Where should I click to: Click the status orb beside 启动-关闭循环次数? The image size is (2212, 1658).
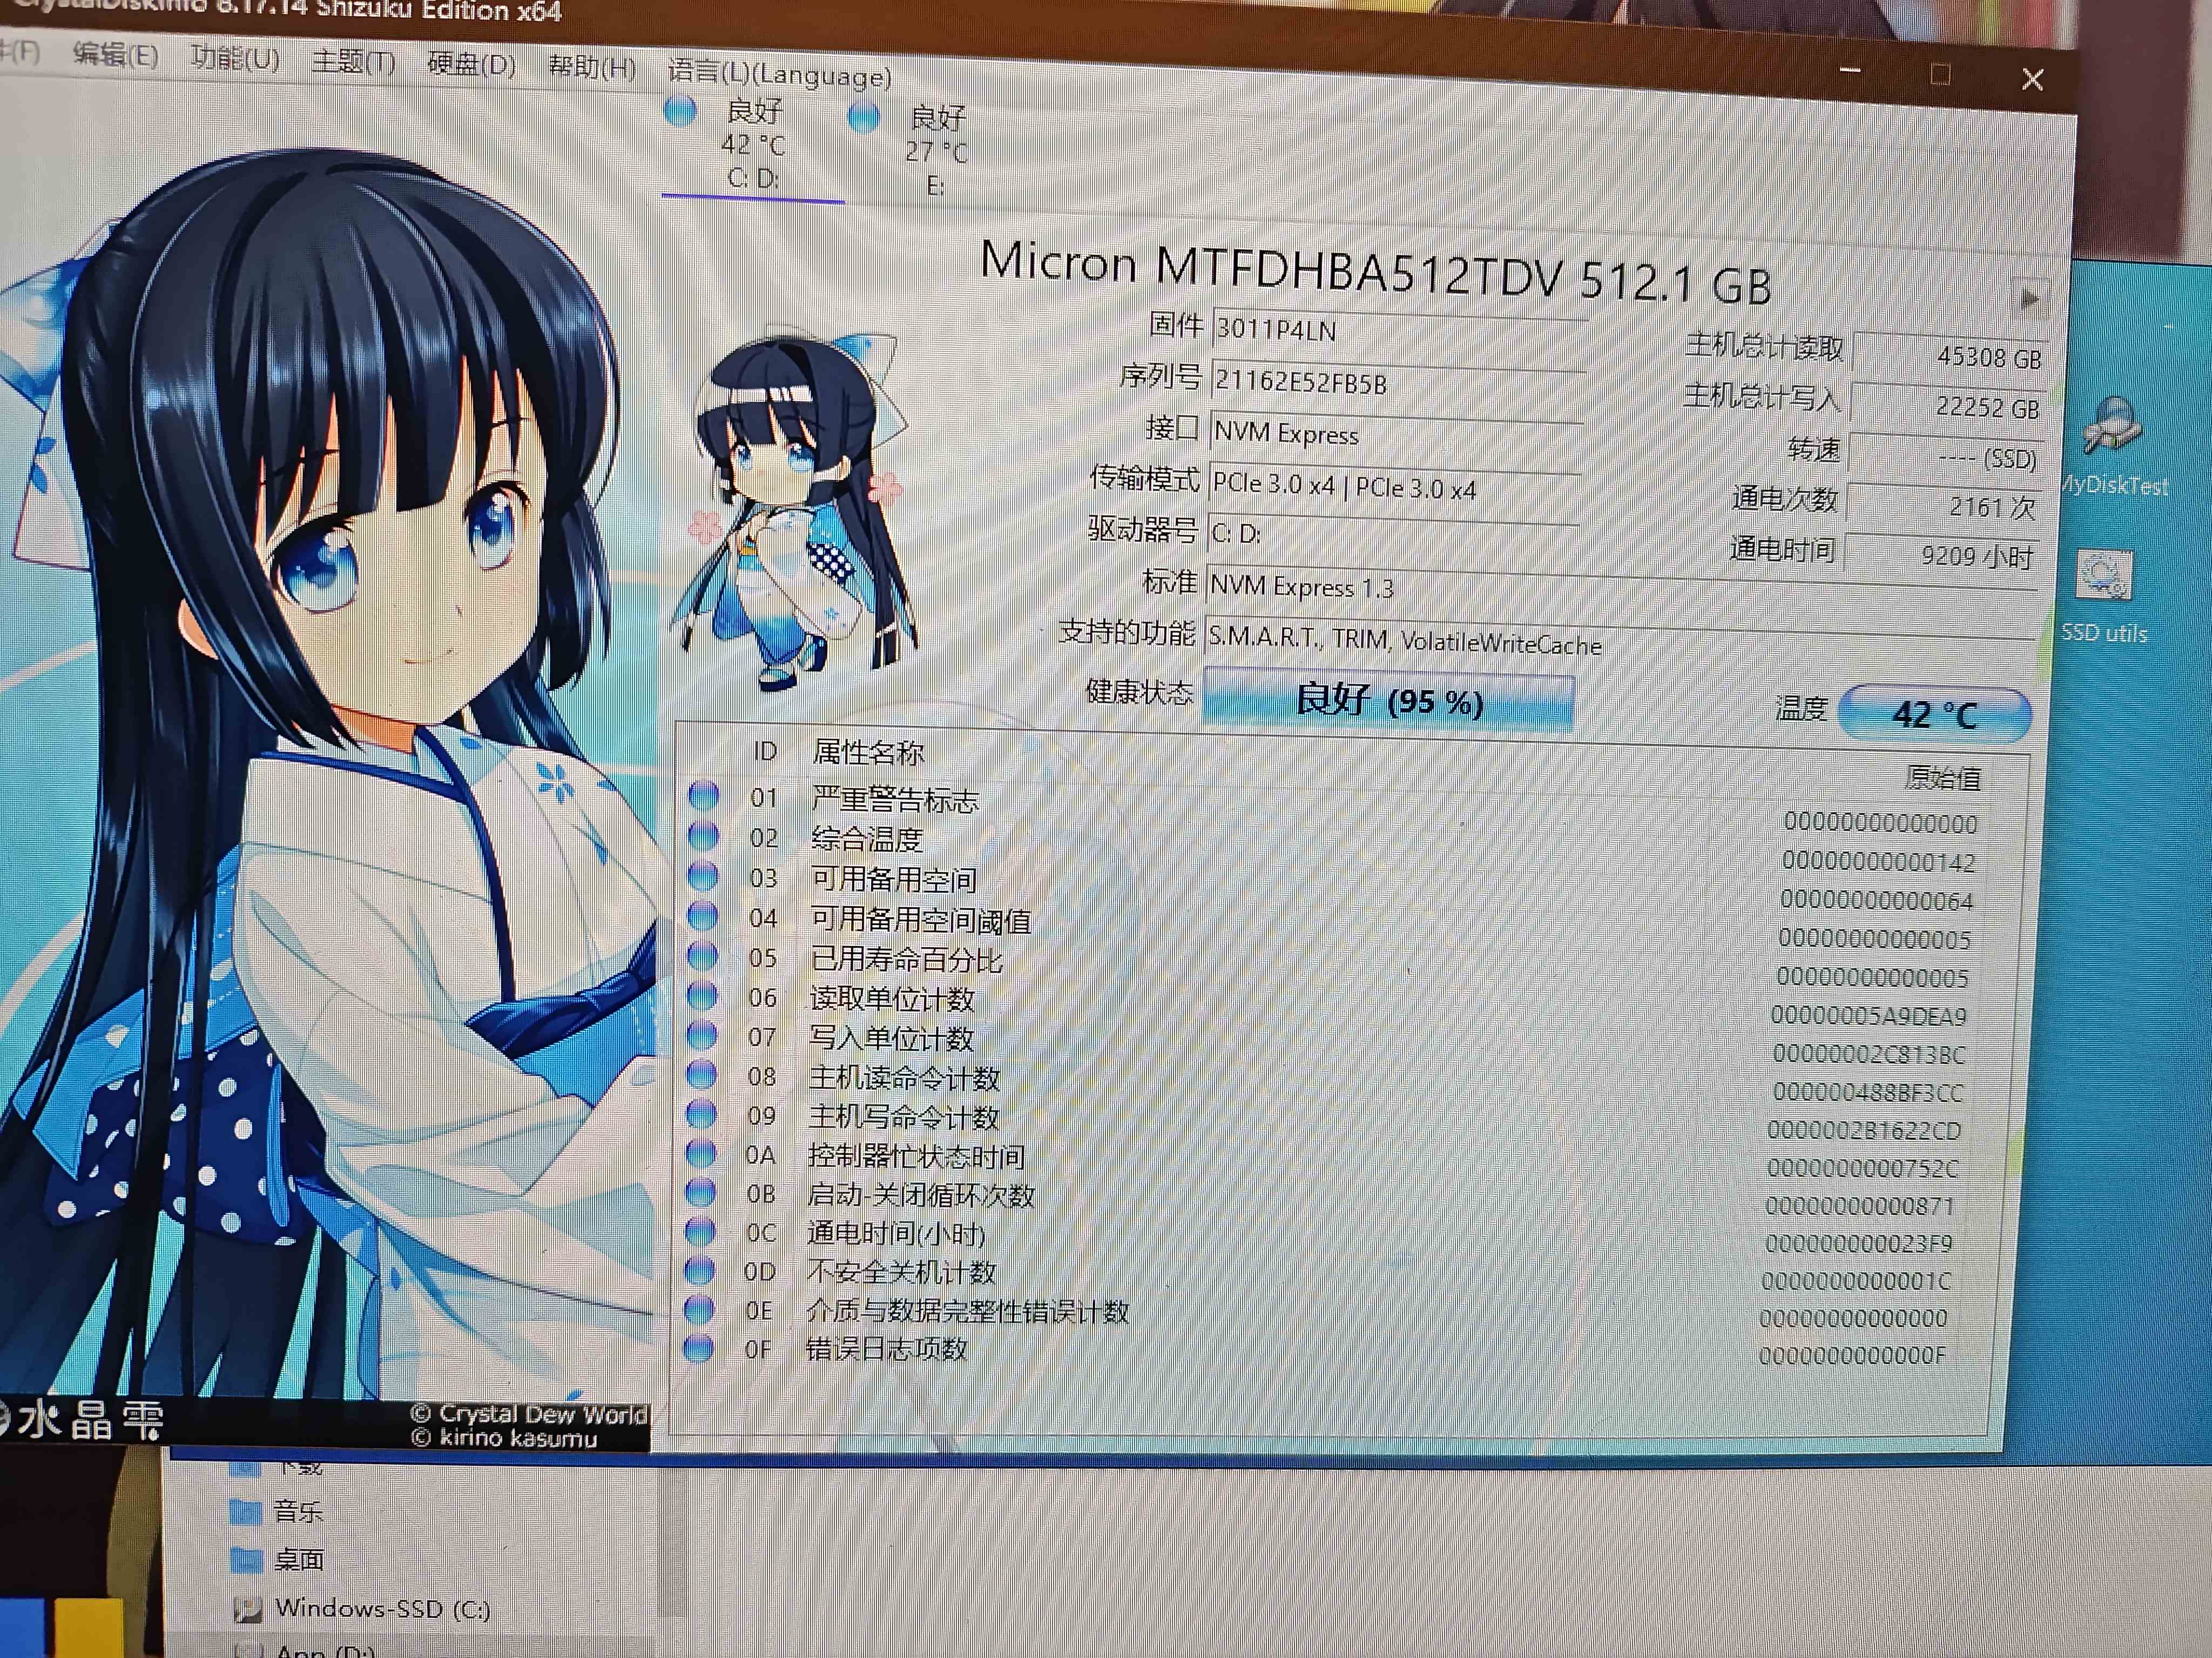pos(701,1193)
